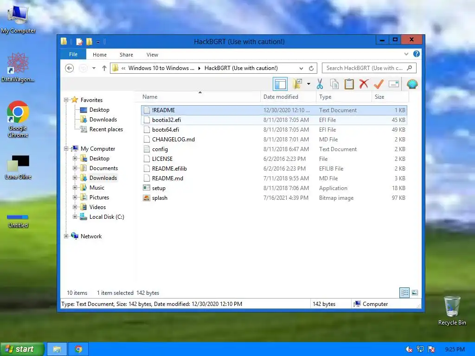Click the new folder icon in title bar
This screenshot has height=356, width=475.
(x=89, y=41)
